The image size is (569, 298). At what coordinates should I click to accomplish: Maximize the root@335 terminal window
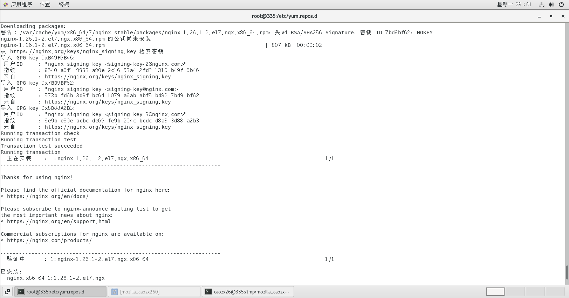pyautogui.click(x=551, y=16)
